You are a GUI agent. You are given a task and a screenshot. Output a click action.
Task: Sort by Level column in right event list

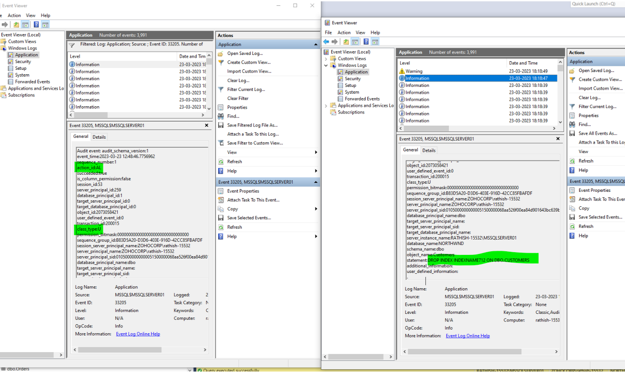tap(452, 63)
